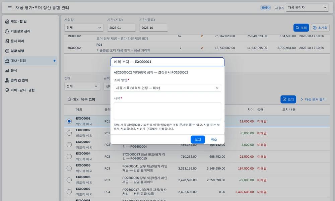Image resolution: width=335 pixels, height=201 pixels.
Task: Click the 대상 문서 열기 link
Action: pyautogui.click(x=313, y=99)
